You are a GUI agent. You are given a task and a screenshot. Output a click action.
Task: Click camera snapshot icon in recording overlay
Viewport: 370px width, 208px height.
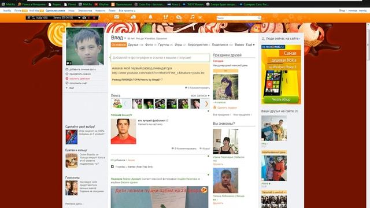point(84,18)
